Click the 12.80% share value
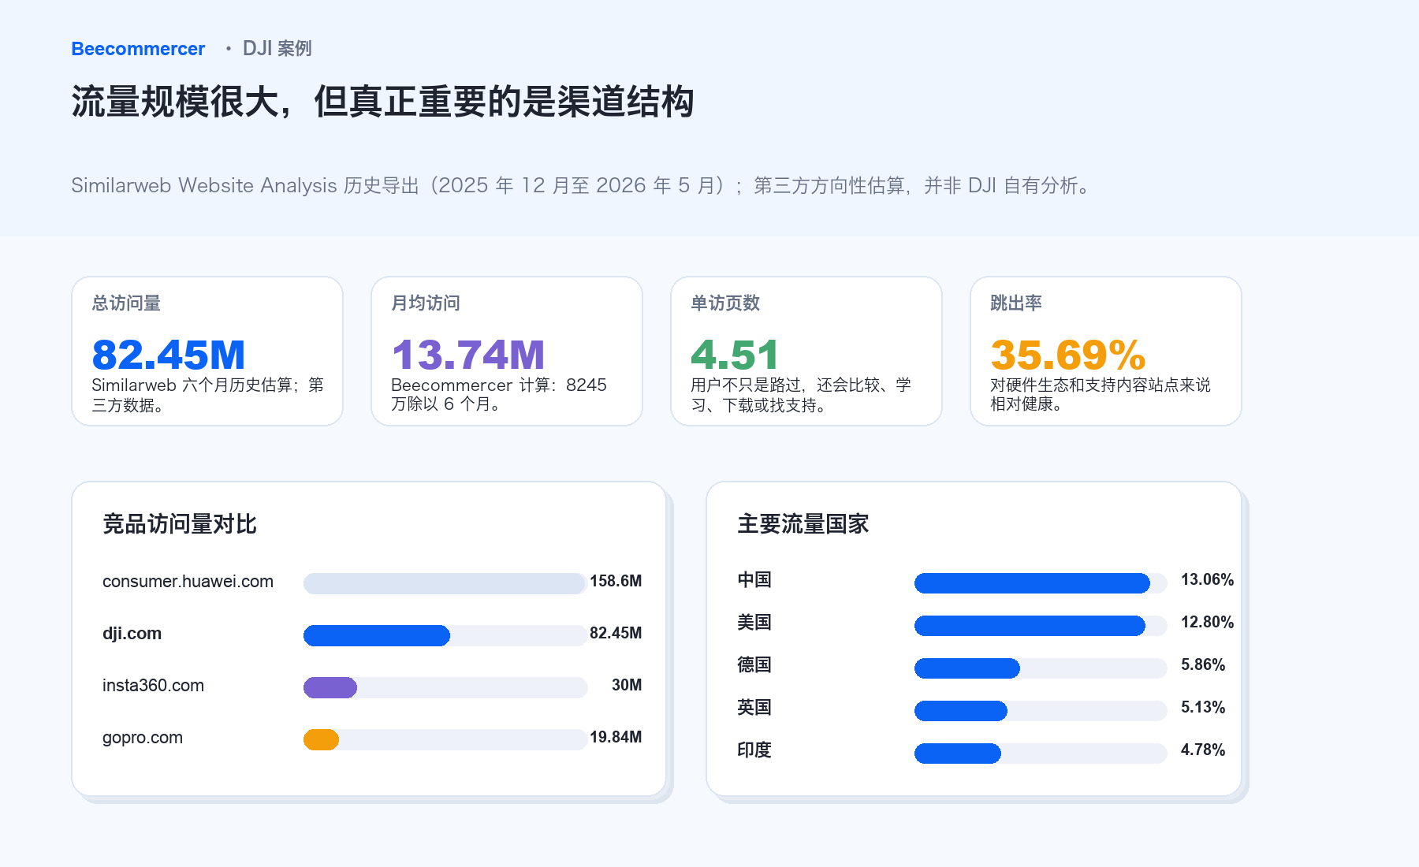The image size is (1419, 867). click(x=1207, y=623)
